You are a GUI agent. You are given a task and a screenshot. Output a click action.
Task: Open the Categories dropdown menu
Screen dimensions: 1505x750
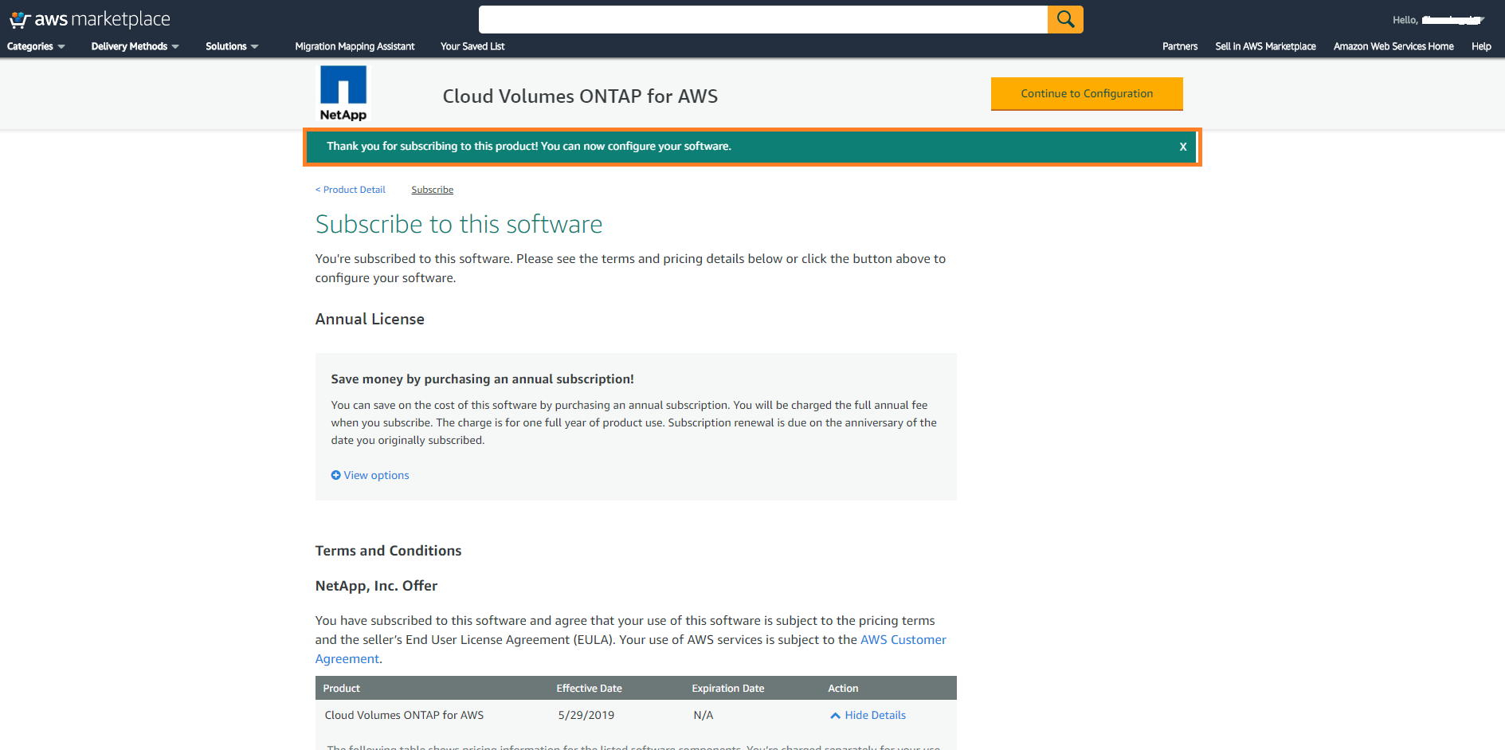(x=36, y=46)
